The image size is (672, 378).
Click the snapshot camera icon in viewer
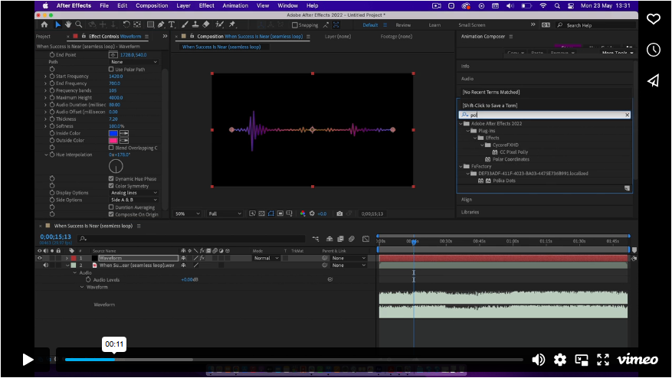[x=339, y=213]
